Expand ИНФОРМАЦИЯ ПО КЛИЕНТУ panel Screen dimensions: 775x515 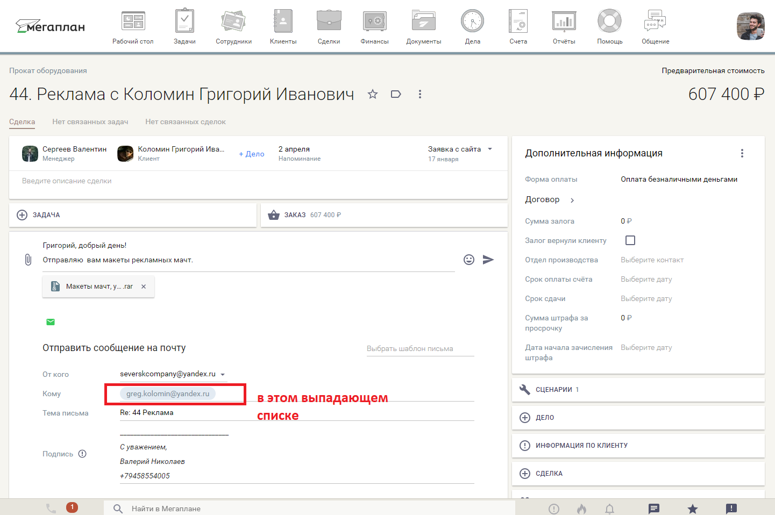[638, 446]
